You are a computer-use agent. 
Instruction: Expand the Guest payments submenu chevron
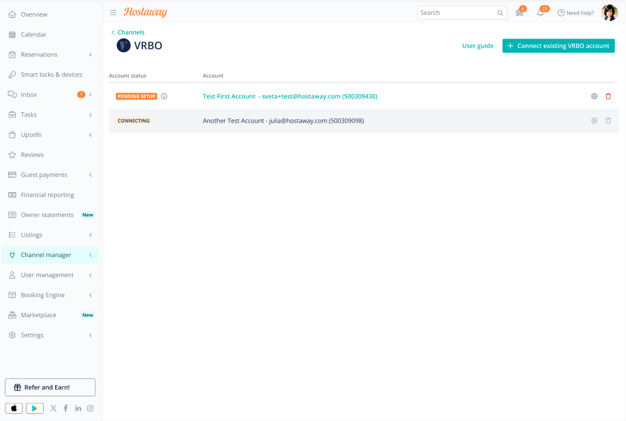point(91,175)
